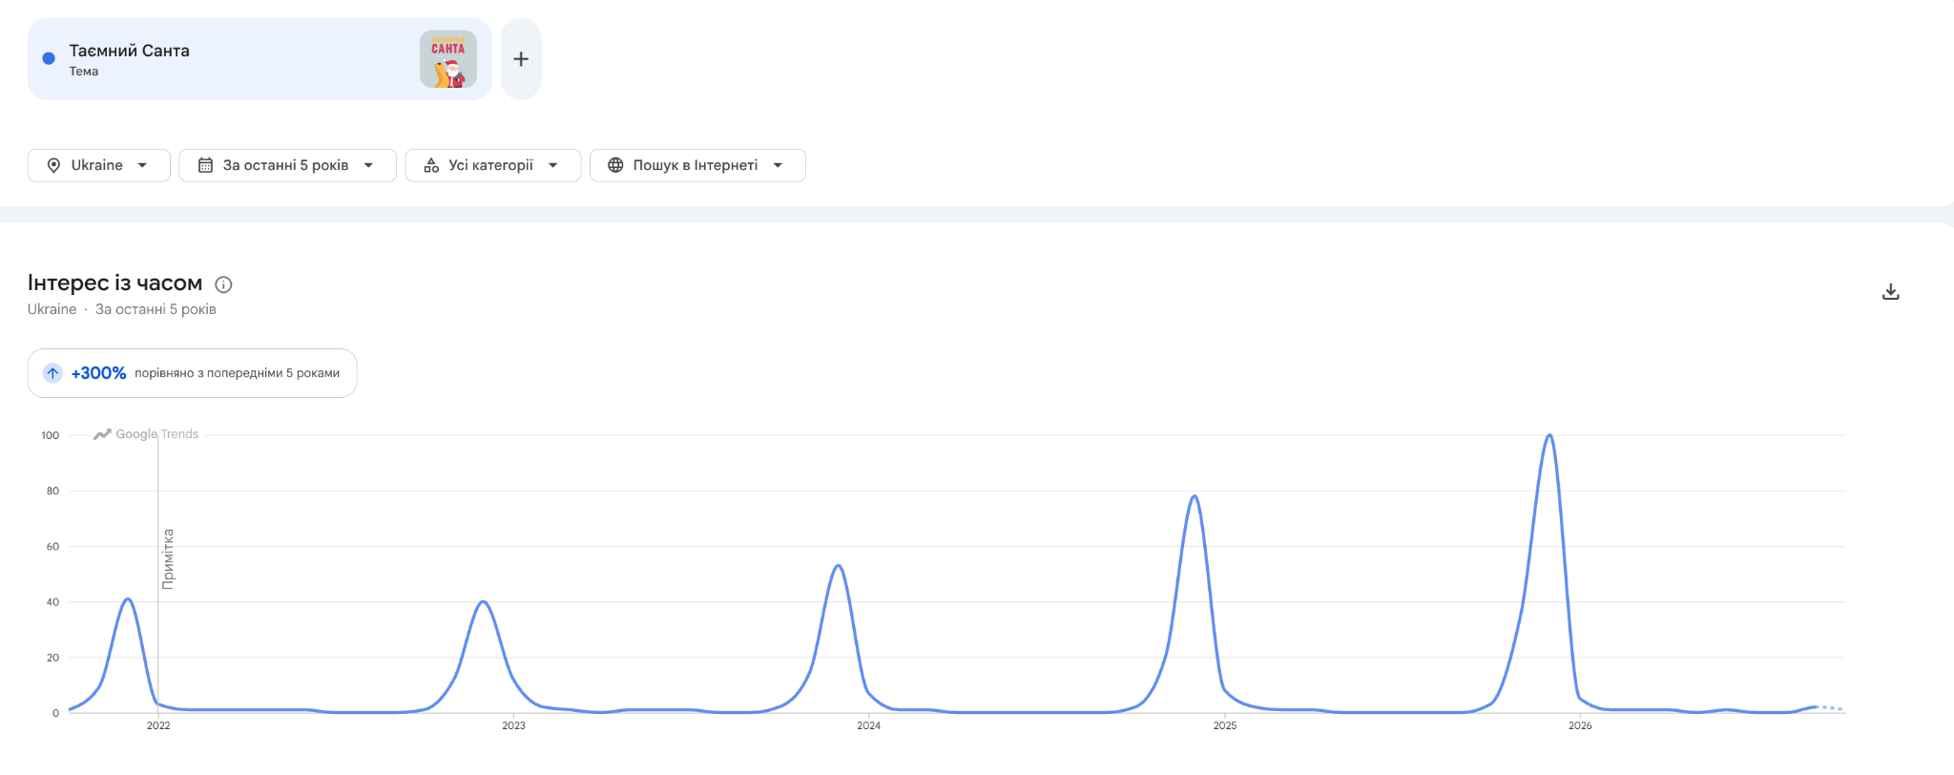Click the location pin icon in Ukraine filter
The image size is (1954, 775).
53,165
